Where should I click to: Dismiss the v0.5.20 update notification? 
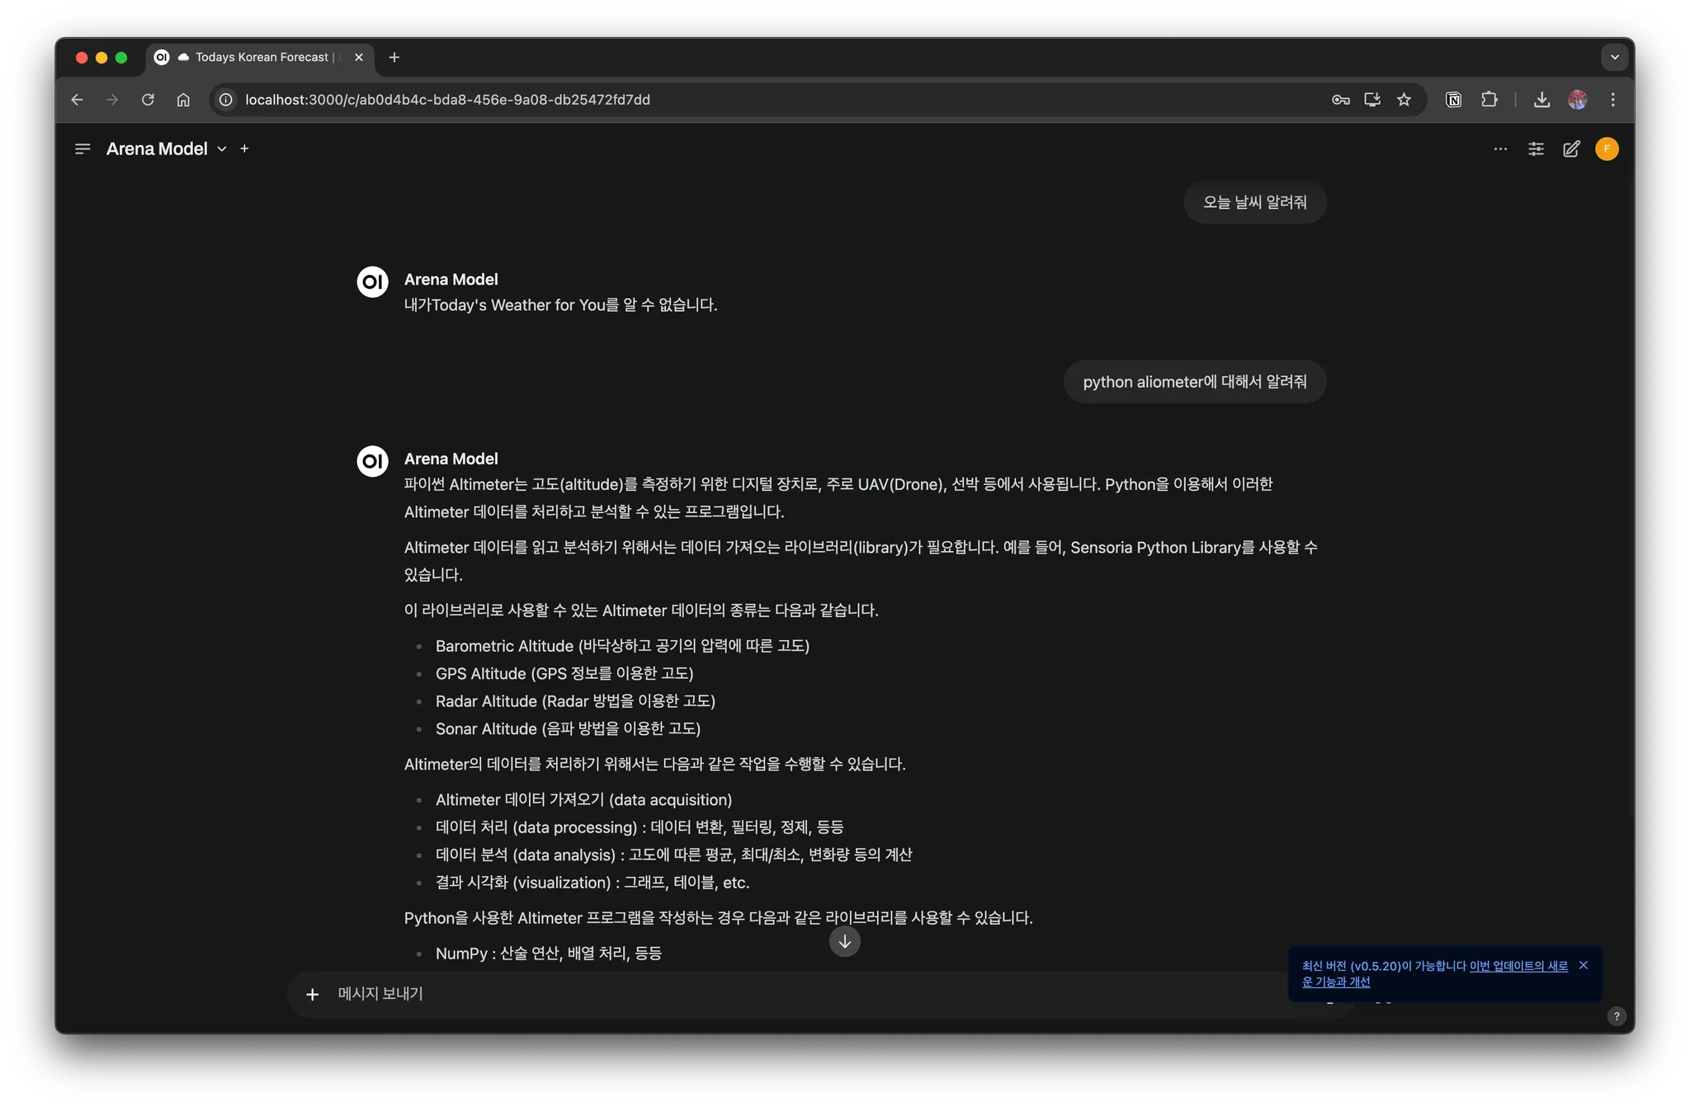[1583, 964]
